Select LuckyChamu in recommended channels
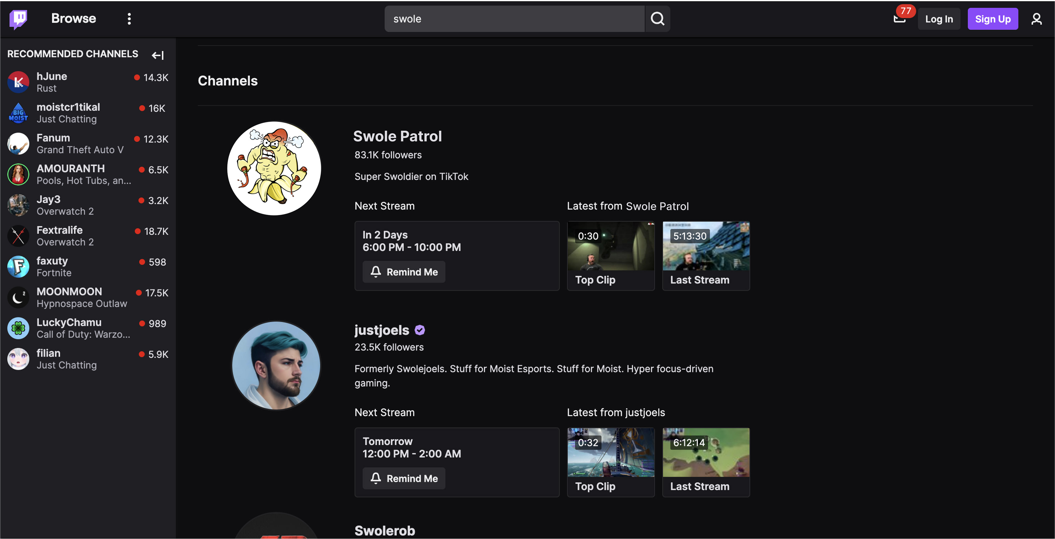Image resolution: width=1055 pixels, height=539 pixels. (88, 328)
